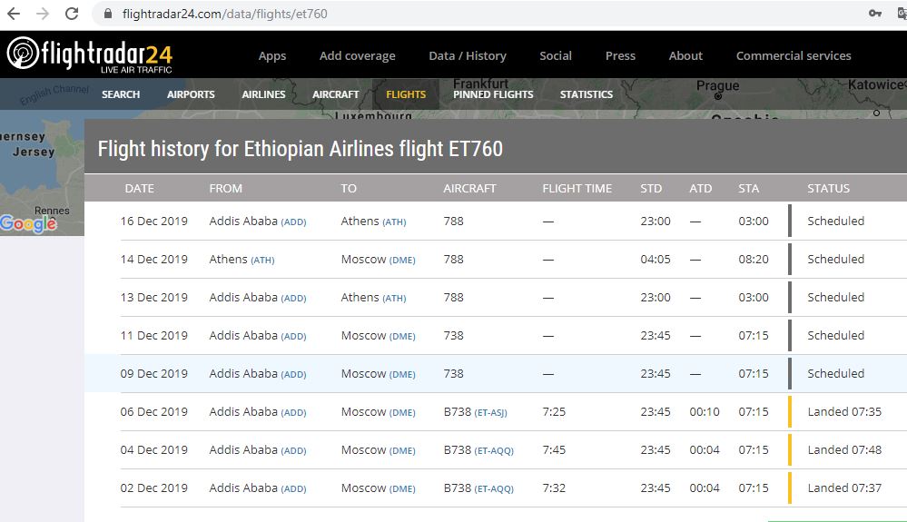Viewport: 907px width, 522px height.
Task: Click the 08:20 arrival time
Action: pos(754,259)
